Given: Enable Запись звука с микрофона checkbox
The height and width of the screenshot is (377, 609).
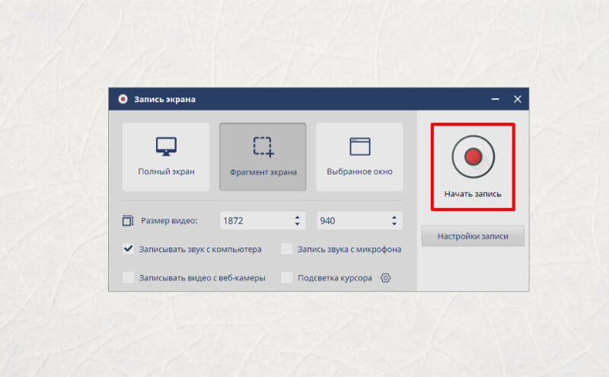Looking at the screenshot, I should click(287, 249).
